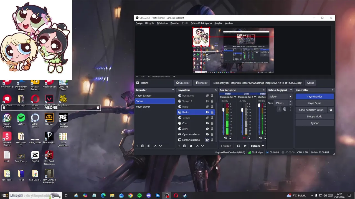Show hidden icons in system tray
This screenshot has height=199, width=355.
(312, 195)
